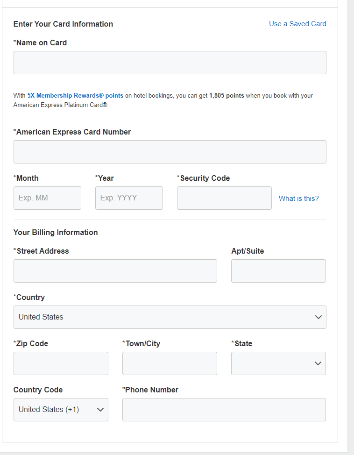Click the Exp. YYYY year field
The height and width of the screenshot is (455, 354).
[x=129, y=198]
